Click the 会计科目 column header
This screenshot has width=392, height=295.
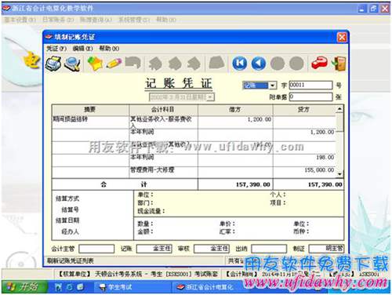[163, 110]
